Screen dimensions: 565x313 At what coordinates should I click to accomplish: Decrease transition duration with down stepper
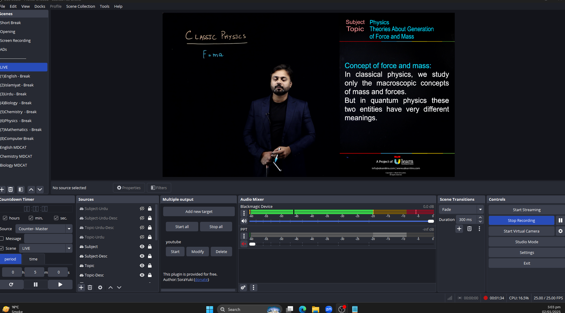[480, 222]
